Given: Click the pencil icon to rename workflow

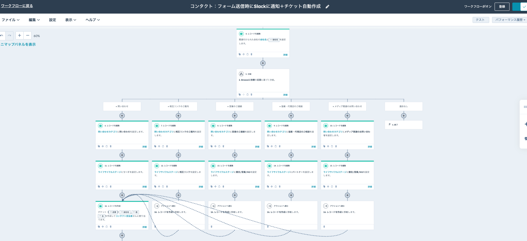Looking at the screenshot, I should click(327, 7).
